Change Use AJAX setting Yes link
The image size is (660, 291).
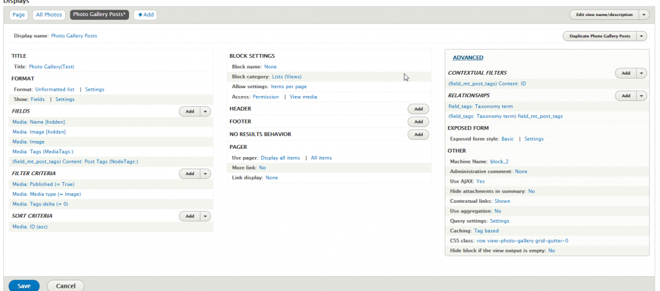click(480, 182)
